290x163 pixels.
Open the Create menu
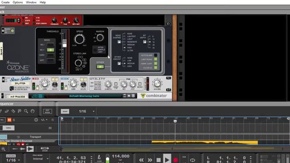point(5,2)
